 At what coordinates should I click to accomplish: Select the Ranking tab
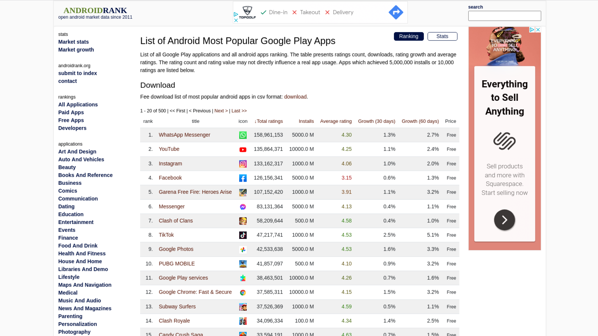click(x=409, y=36)
